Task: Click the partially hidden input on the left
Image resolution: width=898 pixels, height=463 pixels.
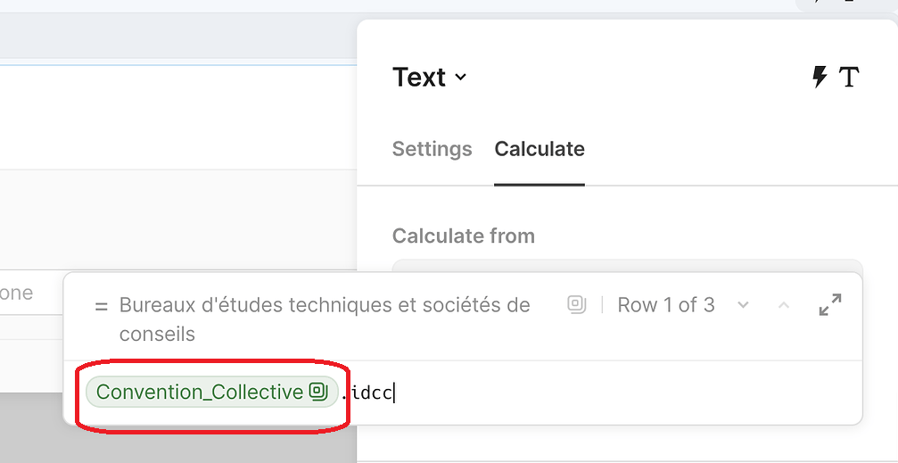Action: (27, 293)
